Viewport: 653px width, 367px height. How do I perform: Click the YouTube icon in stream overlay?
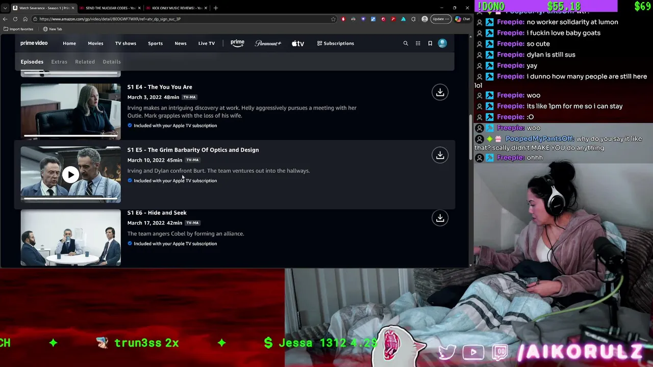coord(473,352)
